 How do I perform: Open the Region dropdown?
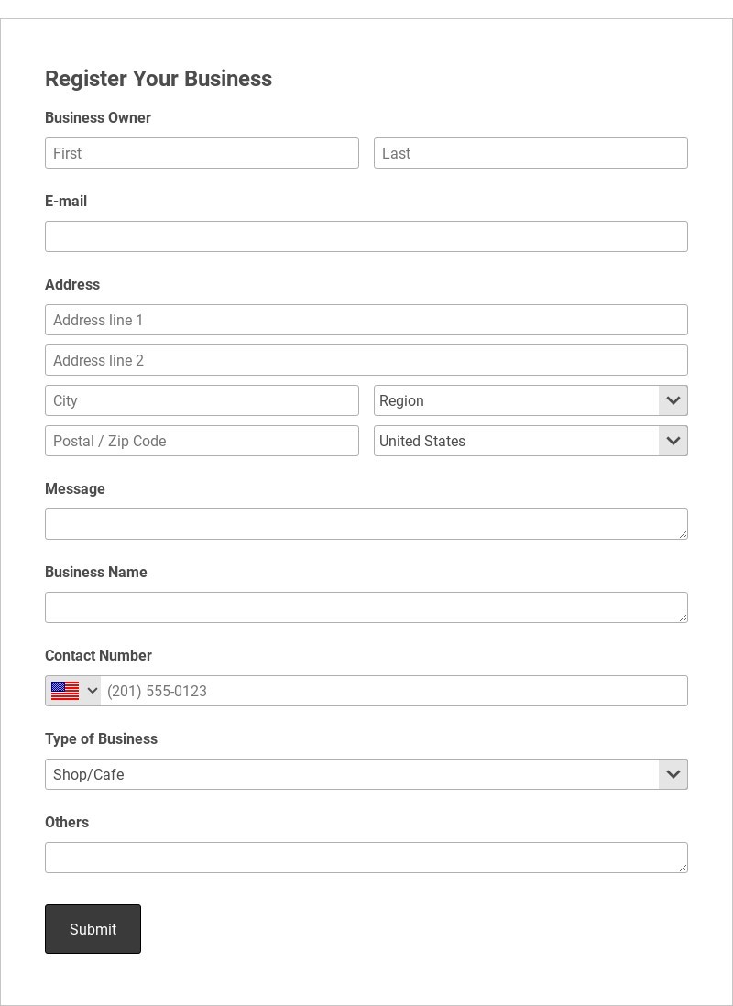531,401
